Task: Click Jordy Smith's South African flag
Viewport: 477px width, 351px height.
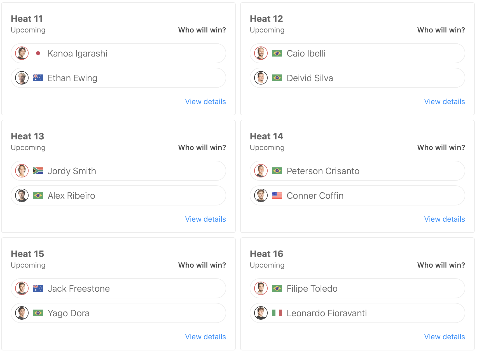Action: [x=38, y=171]
